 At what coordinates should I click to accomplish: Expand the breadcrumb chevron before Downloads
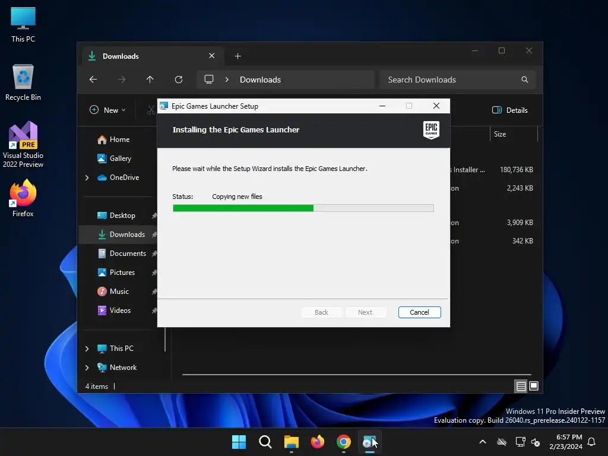pyautogui.click(x=227, y=80)
